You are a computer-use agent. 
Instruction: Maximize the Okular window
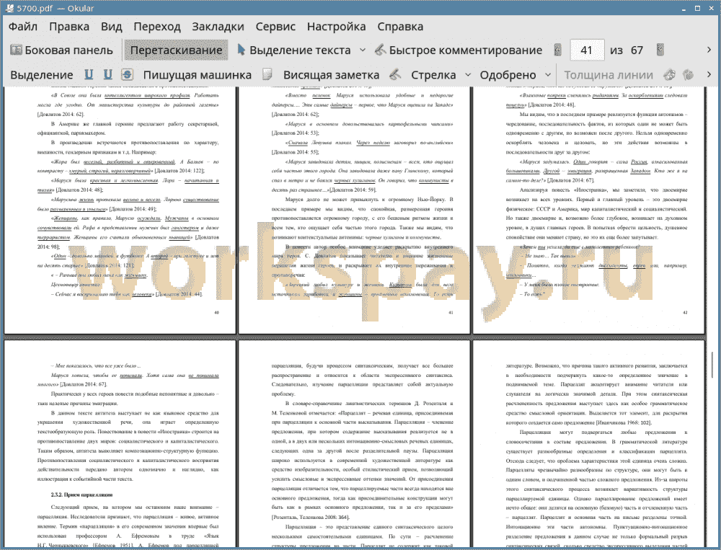point(697,8)
